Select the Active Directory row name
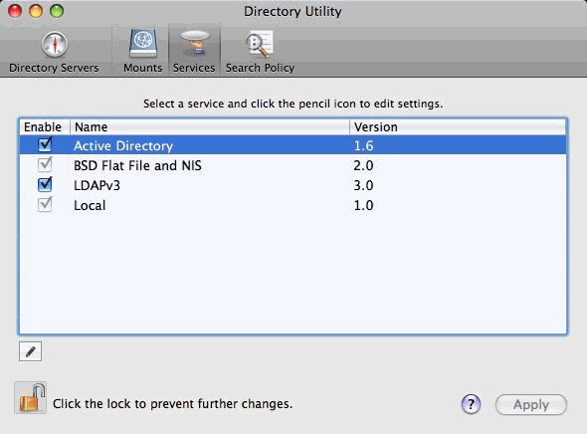 tap(123, 145)
